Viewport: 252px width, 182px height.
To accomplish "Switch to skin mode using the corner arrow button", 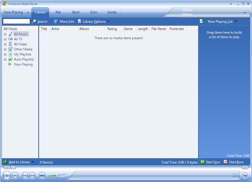I will coord(245,175).
